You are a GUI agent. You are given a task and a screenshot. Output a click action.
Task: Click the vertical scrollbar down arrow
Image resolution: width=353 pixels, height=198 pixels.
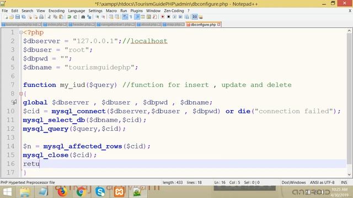[349, 174]
